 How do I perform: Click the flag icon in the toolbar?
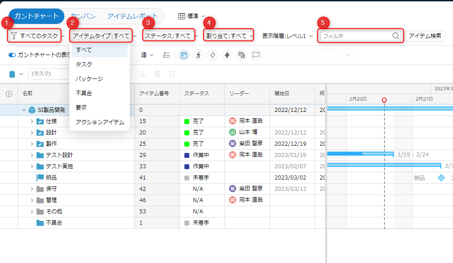click(256, 55)
